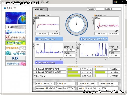The height and width of the screenshot is (95, 127).
Task: Click the blue icon beside 품질테스트
Action: (5, 8)
